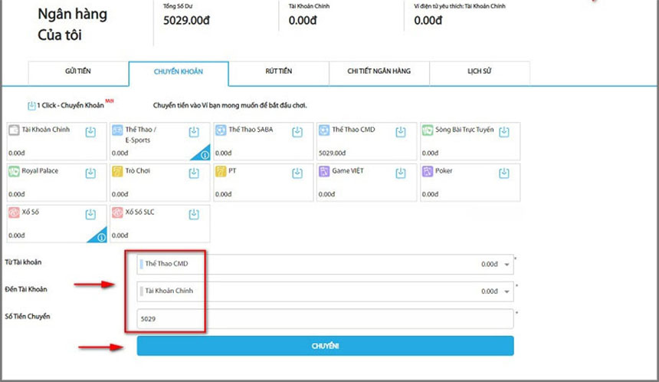Click transfer icon on Game VIỆT wallet
This screenshot has height=382, width=659.
400,173
